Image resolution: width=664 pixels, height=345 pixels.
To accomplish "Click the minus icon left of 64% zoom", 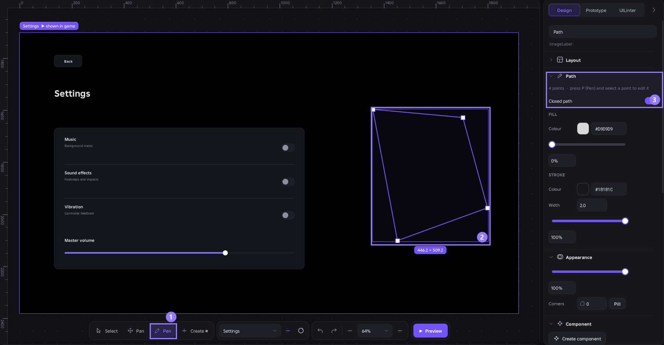I will pyautogui.click(x=350, y=331).
